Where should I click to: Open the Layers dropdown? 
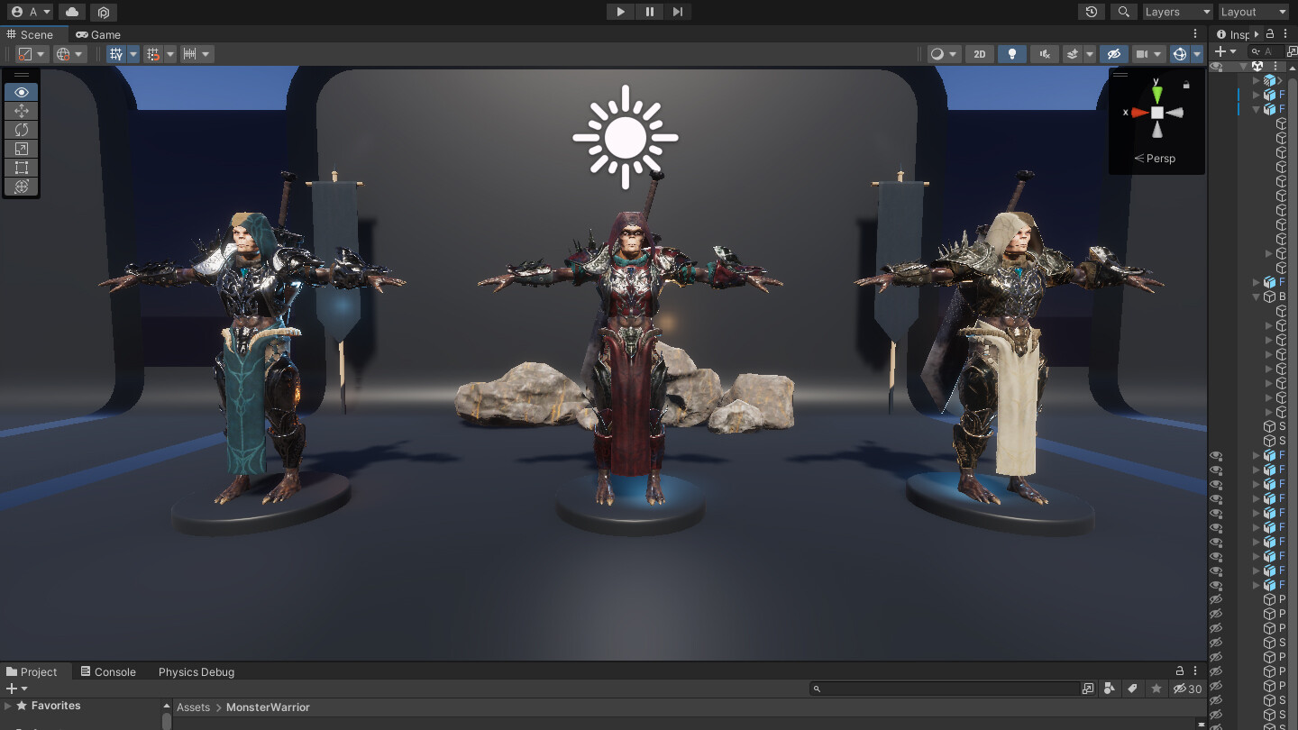point(1177,12)
